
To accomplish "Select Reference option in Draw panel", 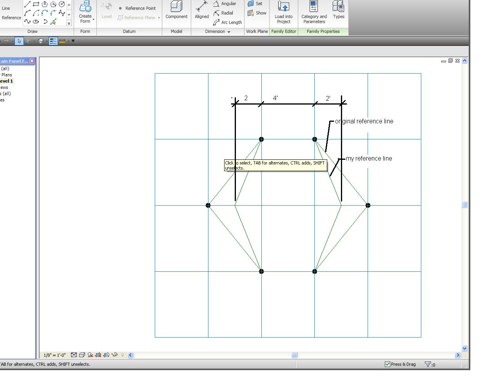I will 11,18.
